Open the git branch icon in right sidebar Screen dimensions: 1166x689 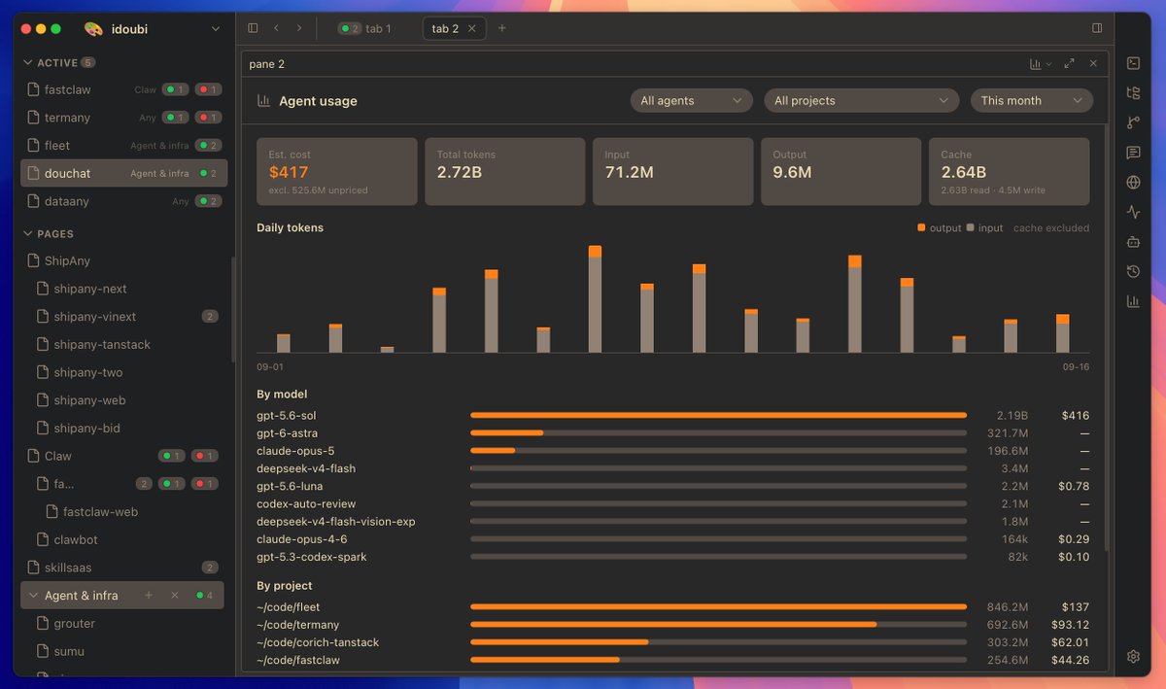(1133, 122)
